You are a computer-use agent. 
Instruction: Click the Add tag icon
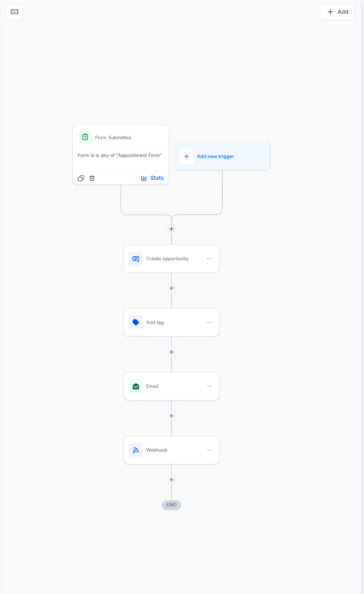click(136, 323)
